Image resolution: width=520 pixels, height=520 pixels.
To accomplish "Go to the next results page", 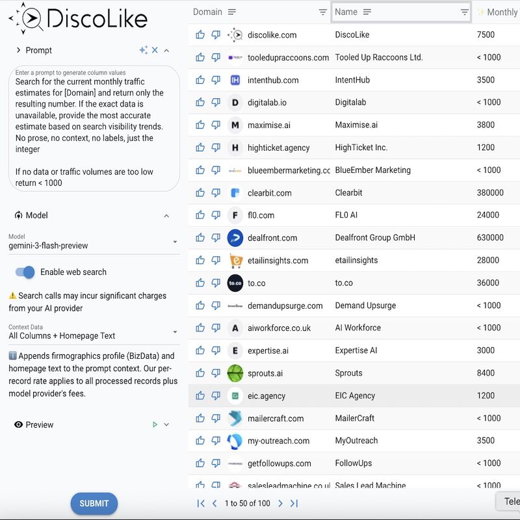I will tap(280, 503).
